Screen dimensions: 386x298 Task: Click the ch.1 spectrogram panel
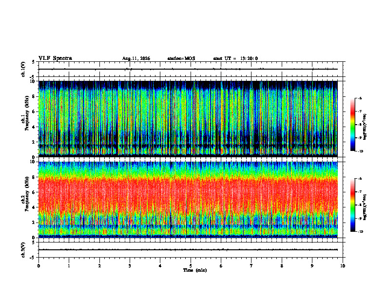click(188, 119)
